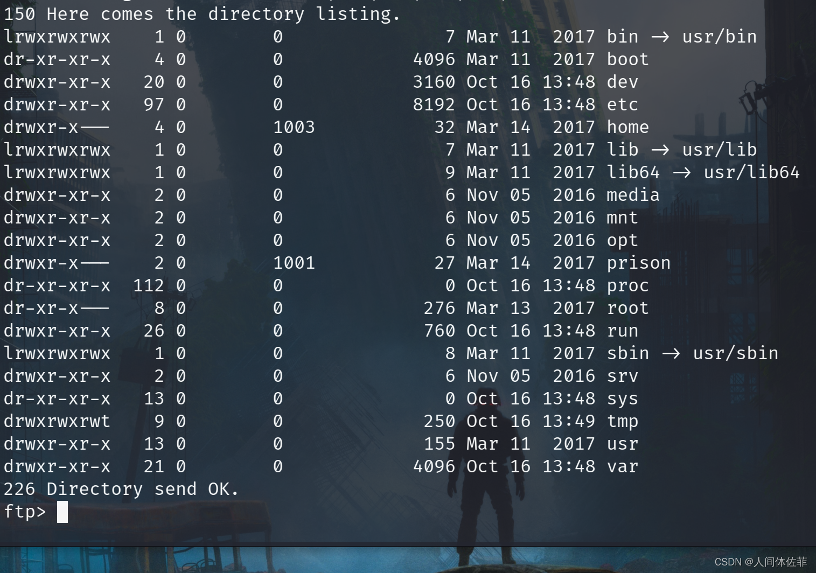The width and height of the screenshot is (816, 573).
Task: Click the ftp> prompt cursor
Action: coord(62,512)
